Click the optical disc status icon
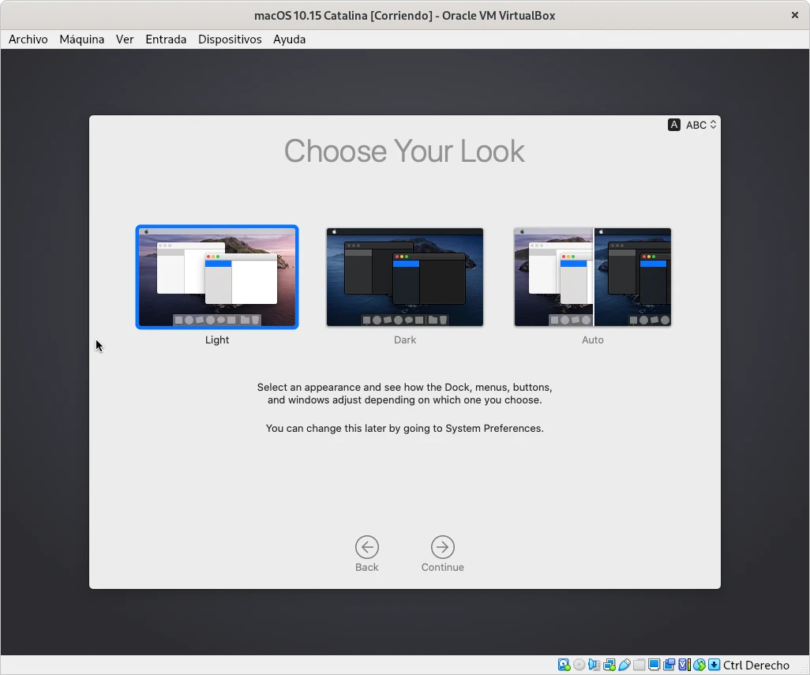This screenshot has width=810, height=675. click(579, 665)
